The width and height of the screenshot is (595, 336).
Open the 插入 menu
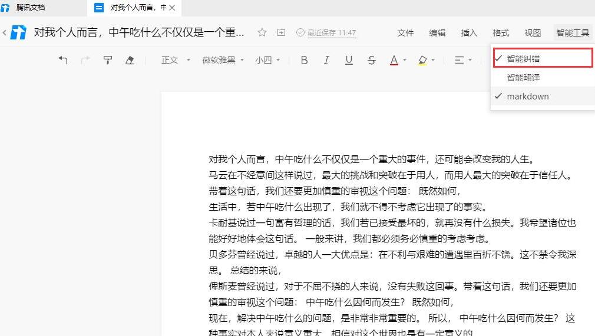click(469, 33)
